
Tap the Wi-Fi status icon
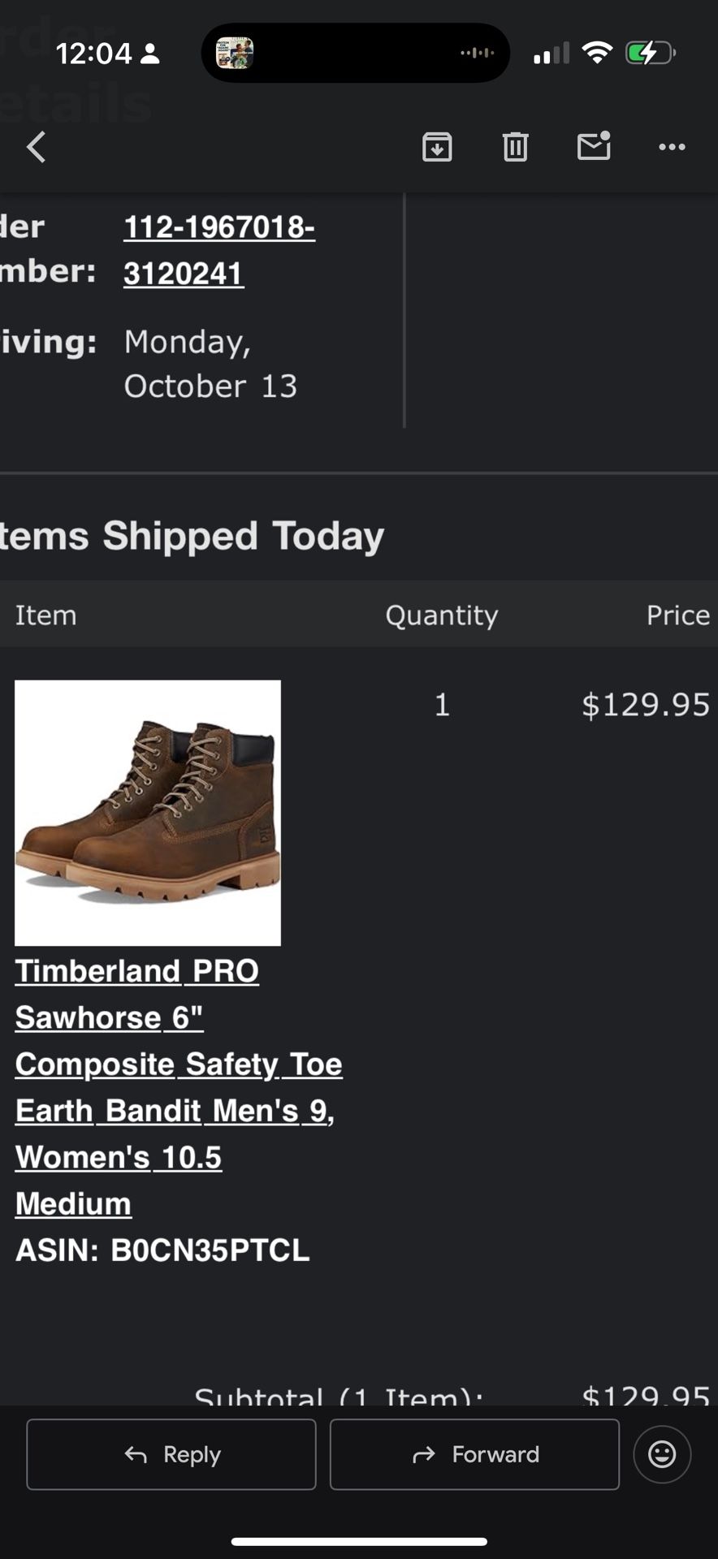pos(598,54)
